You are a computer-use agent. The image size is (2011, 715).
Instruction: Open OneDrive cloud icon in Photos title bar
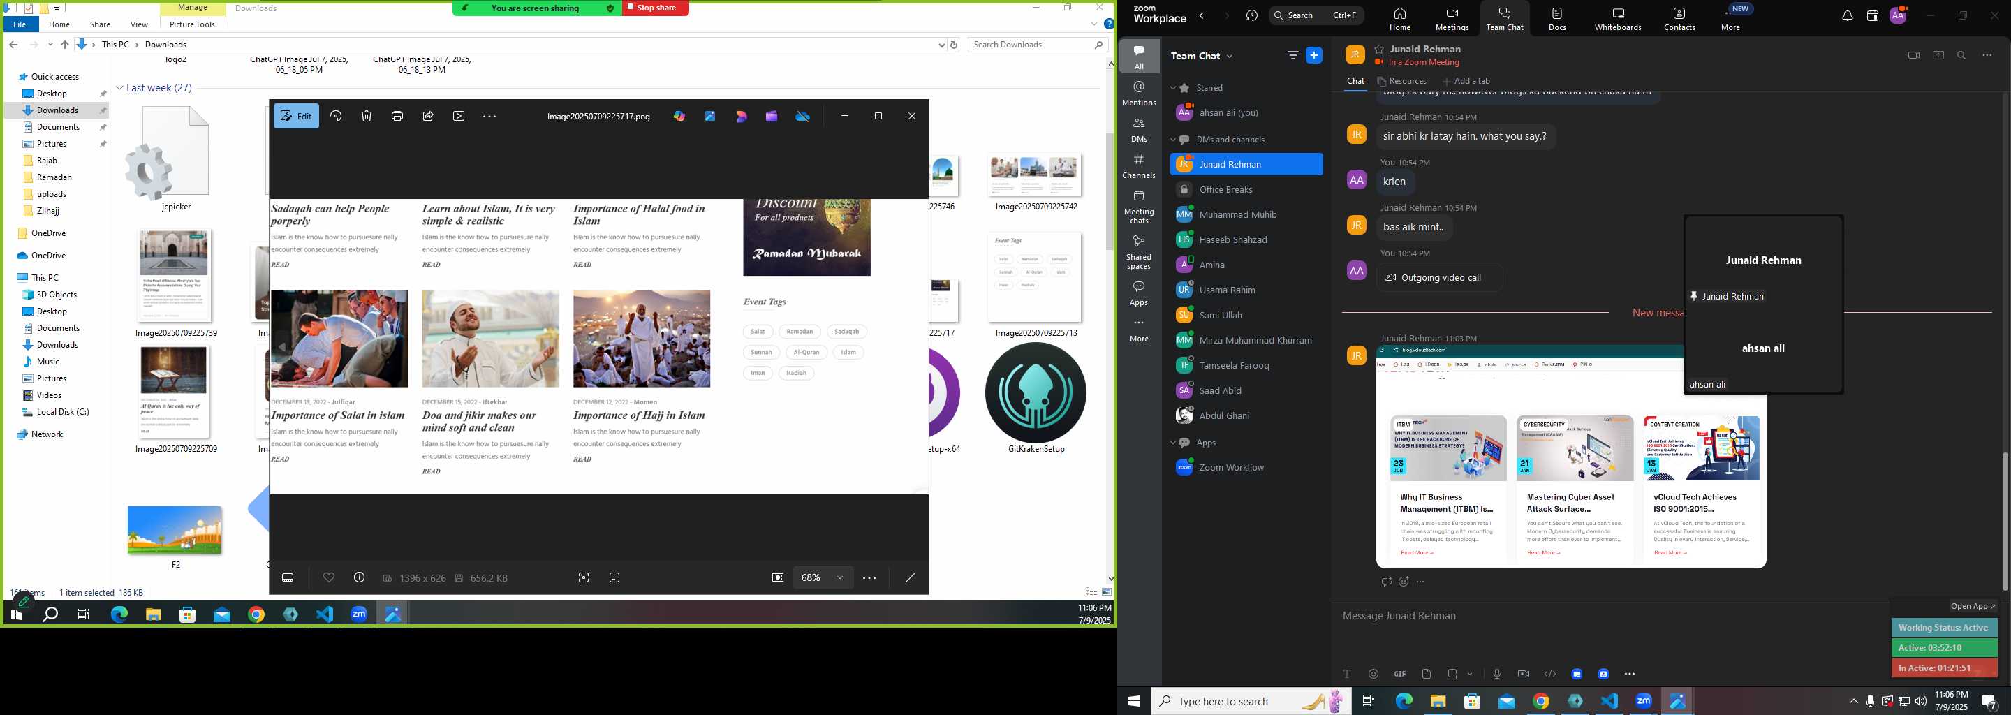(x=802, y=117)
